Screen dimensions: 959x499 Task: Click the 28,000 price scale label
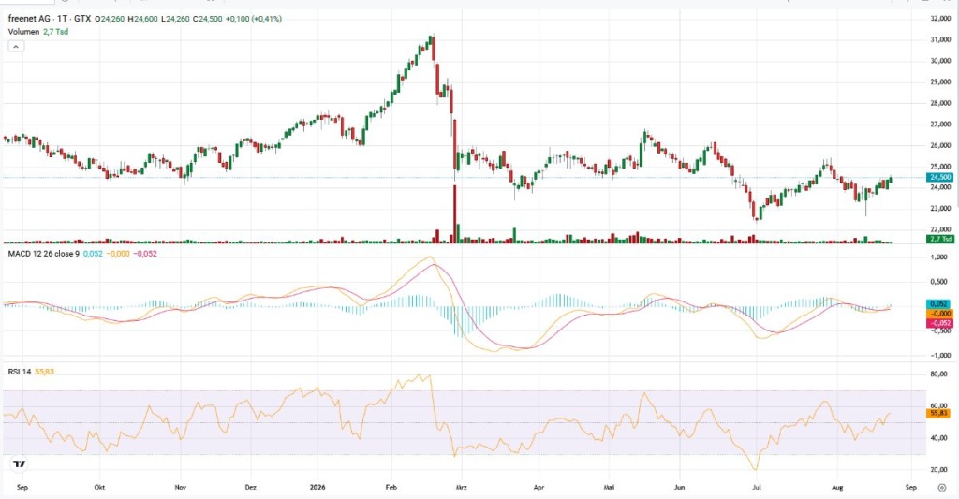(940, 103)
